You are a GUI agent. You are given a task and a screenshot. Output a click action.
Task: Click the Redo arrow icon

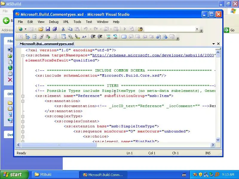(96, 29)
